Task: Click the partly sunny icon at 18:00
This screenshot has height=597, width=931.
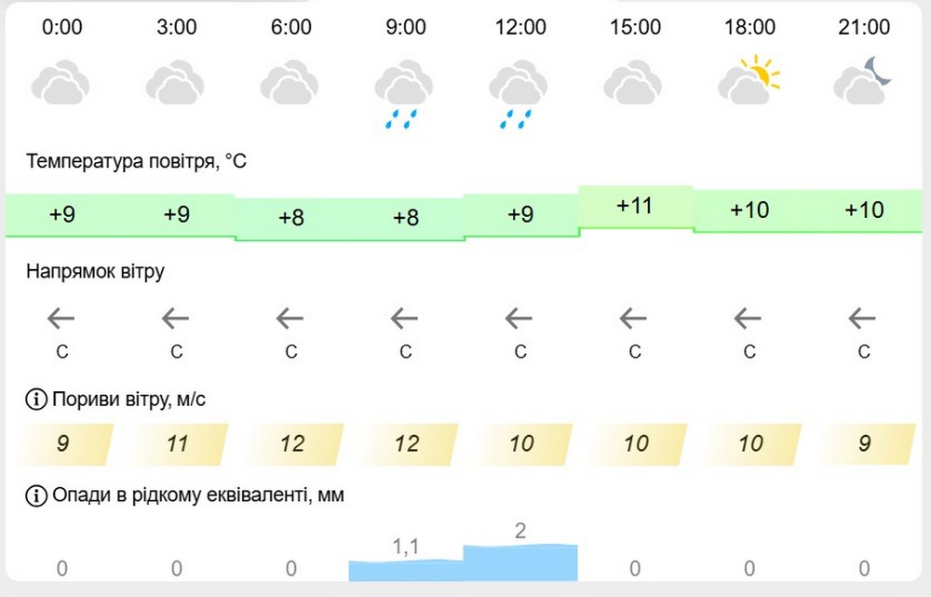Action: (x=749, y=79)
